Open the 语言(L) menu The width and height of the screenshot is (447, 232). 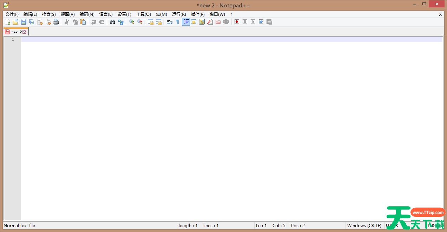pos(106,14)
